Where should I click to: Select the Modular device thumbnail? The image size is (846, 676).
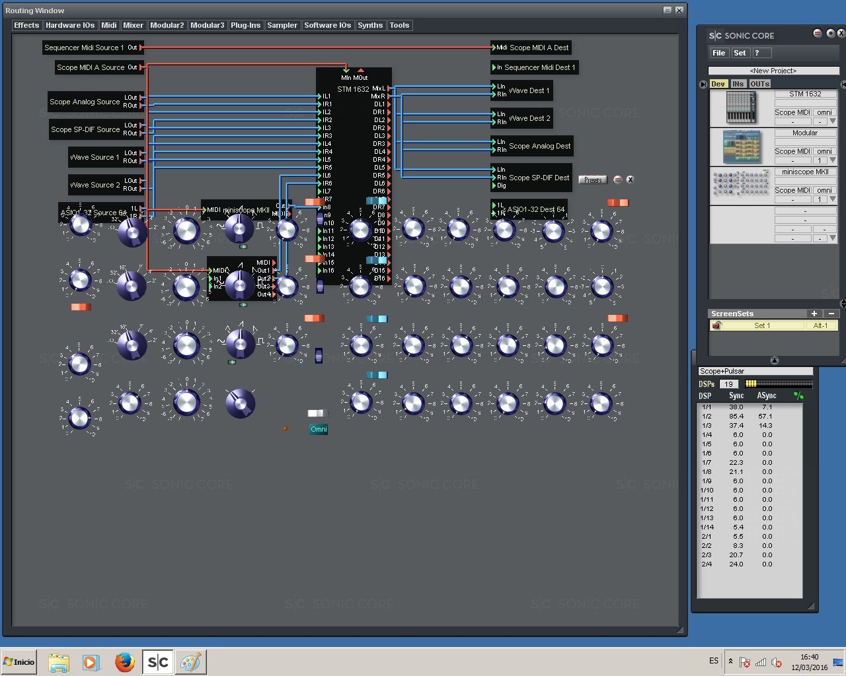coord(741,147)
